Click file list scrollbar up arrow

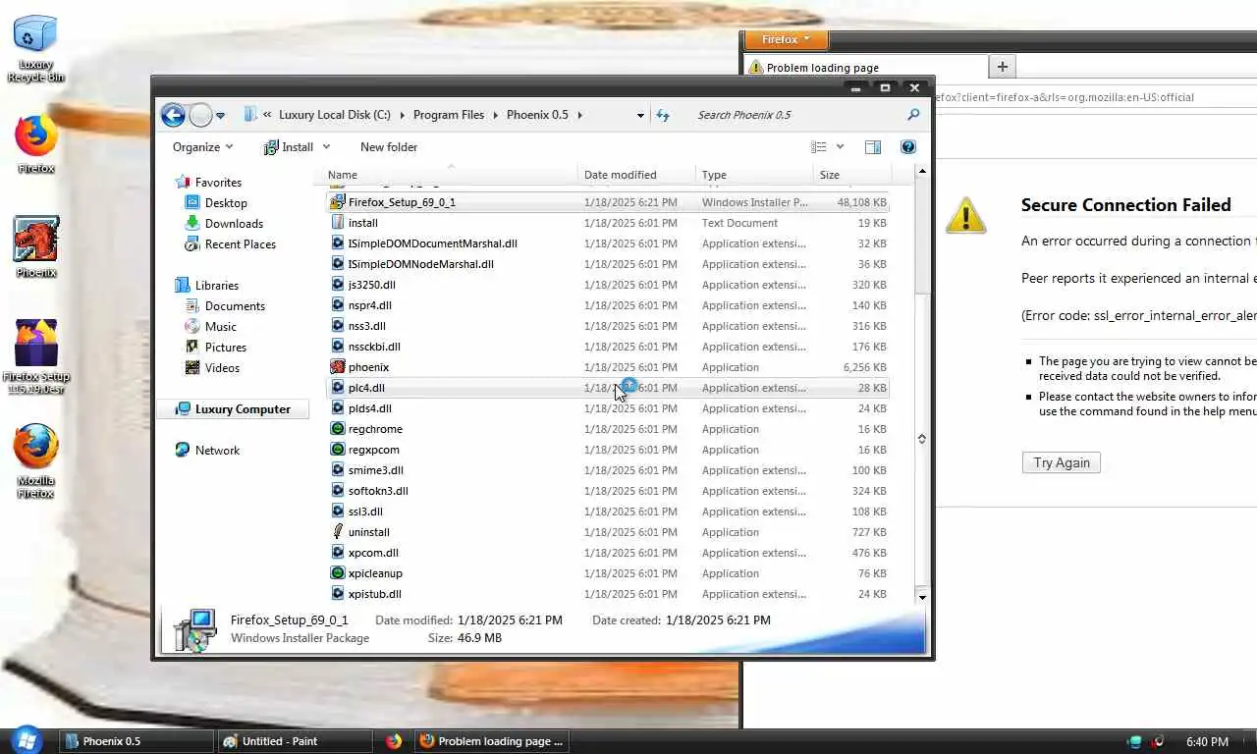pos(922,172)
